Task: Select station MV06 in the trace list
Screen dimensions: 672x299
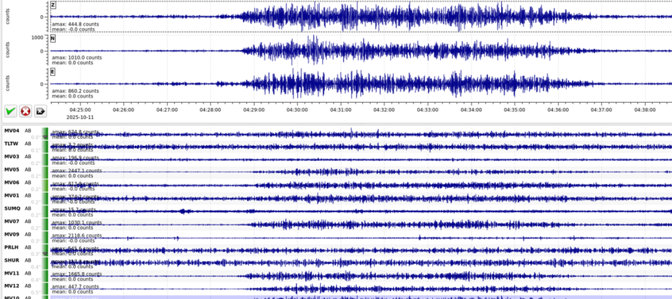Action: click(x=12, y=182)
